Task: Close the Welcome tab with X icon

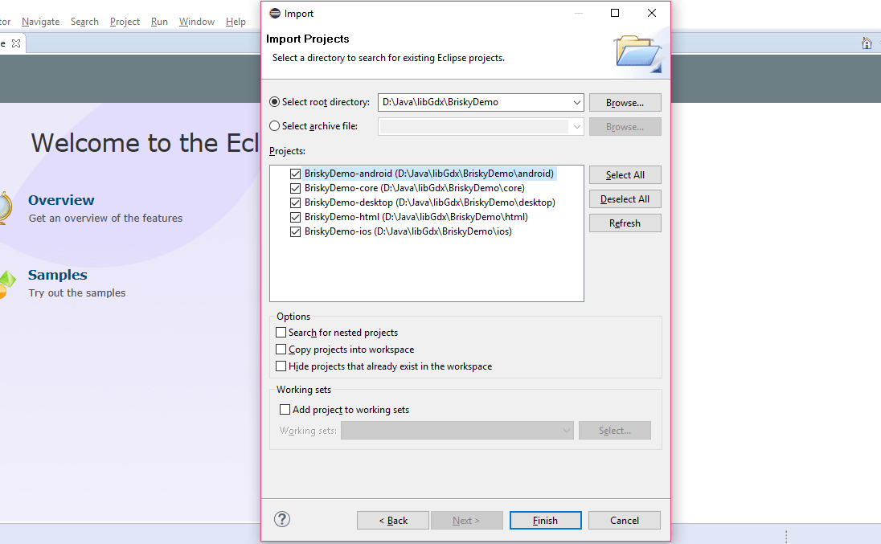Action: 16,43
